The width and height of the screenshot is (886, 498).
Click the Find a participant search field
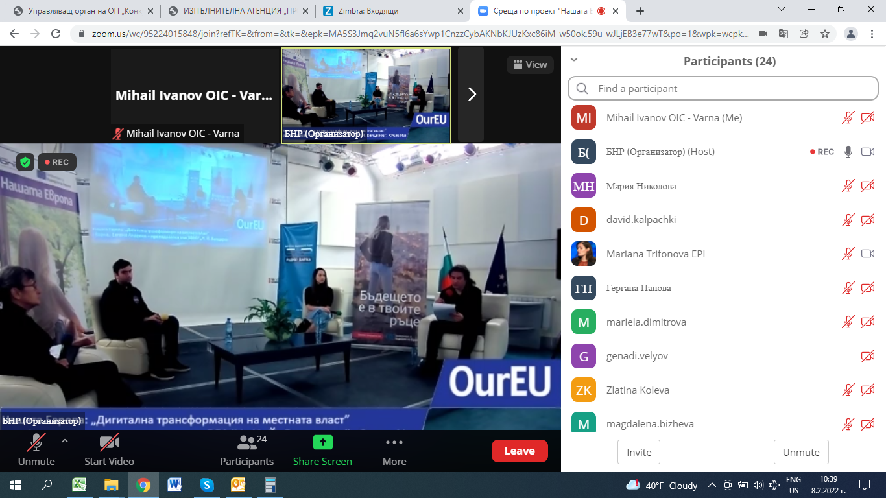(x=723, y=88)
